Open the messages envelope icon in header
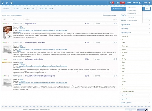 (118, 3)
